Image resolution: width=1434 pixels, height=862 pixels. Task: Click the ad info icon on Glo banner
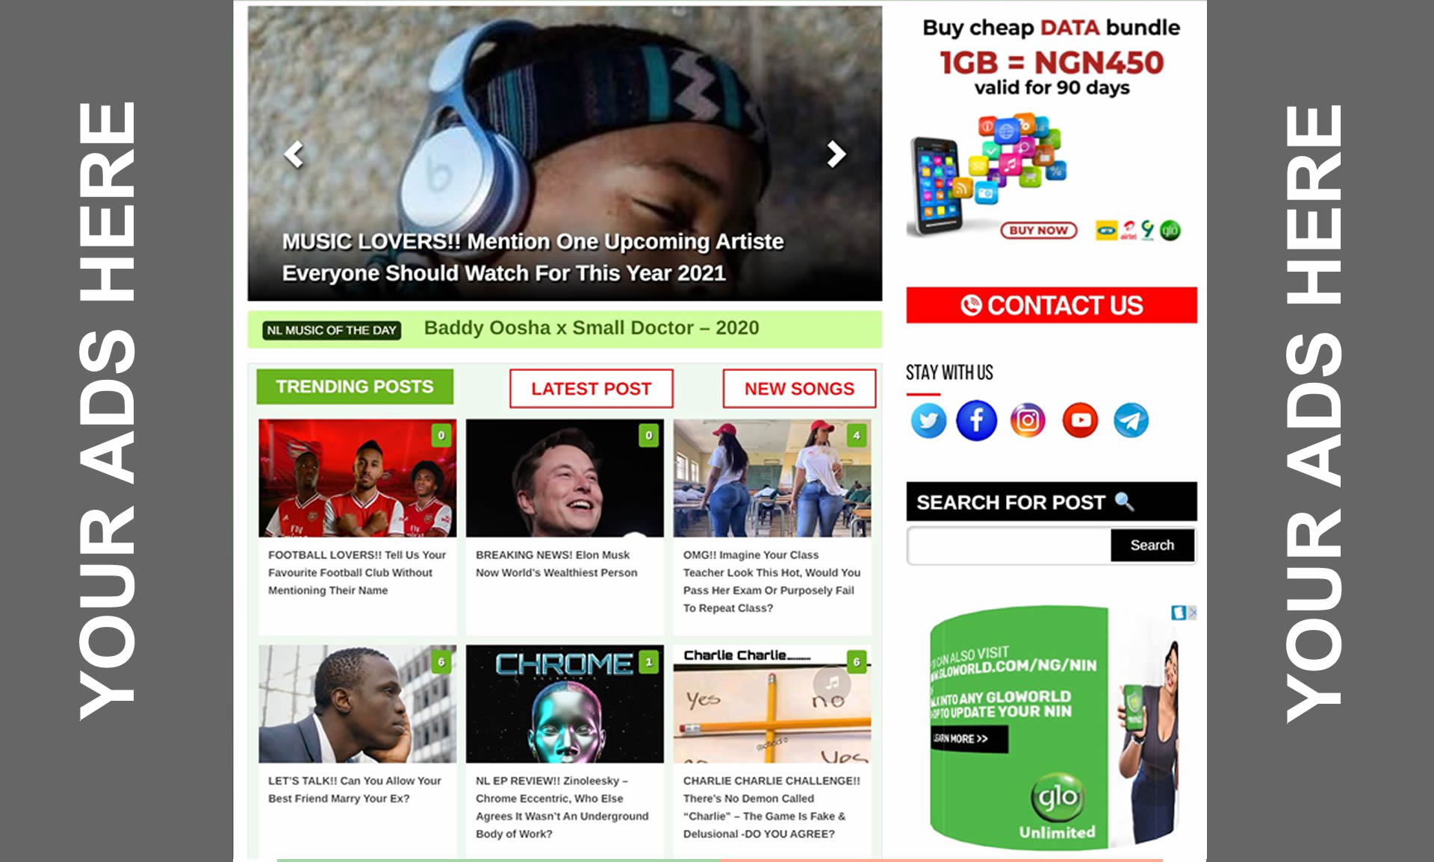pyautogui.click(x=1179, y=613)
